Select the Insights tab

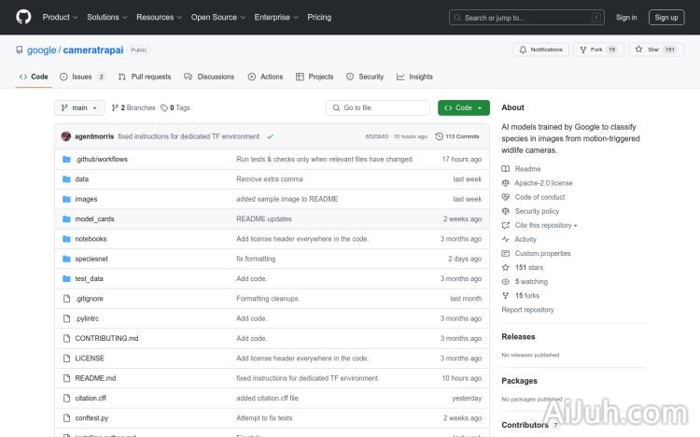point(414,77)
